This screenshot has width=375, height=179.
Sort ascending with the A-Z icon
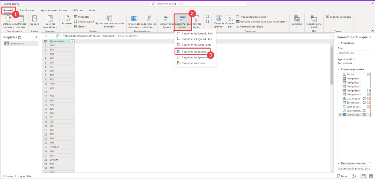[207, 17]
